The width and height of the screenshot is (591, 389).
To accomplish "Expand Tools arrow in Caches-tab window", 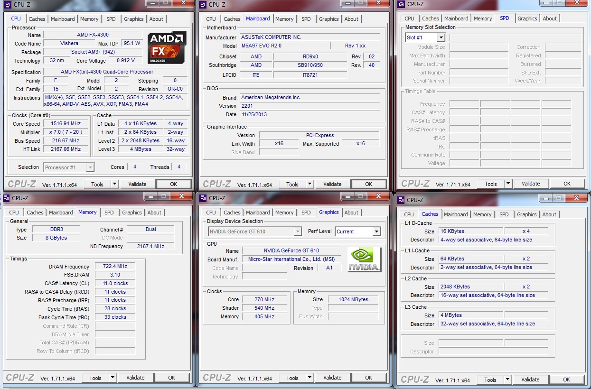I will (x=508, y=380).
